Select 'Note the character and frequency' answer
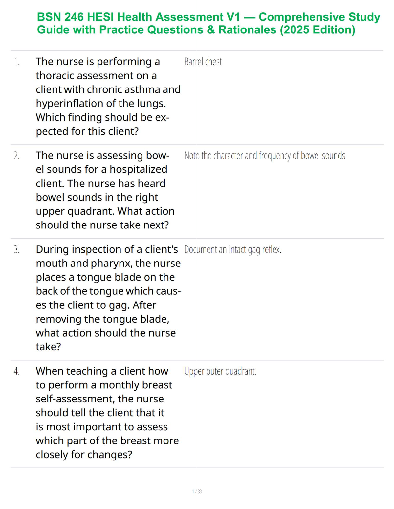394x509 pixels. click(x=265, y=156)
